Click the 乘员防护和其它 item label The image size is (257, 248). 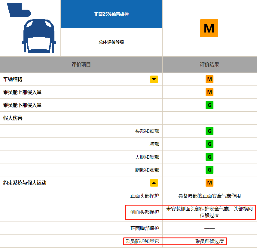142,241
